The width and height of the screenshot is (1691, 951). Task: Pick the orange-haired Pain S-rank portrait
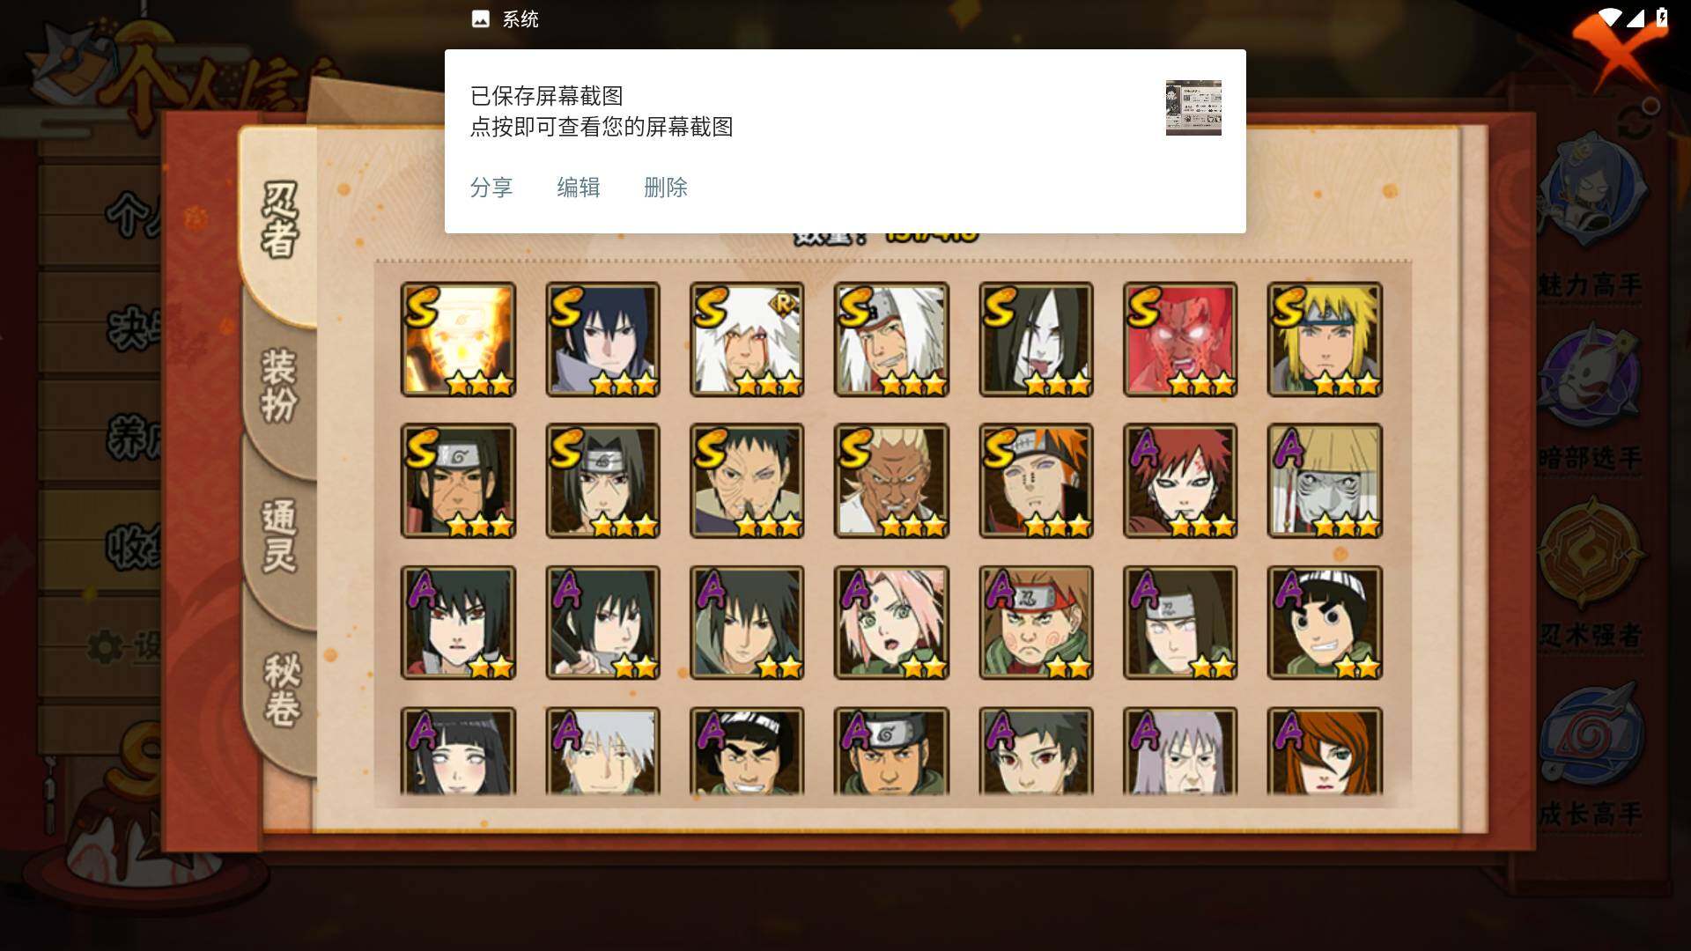pos(1036,481)
